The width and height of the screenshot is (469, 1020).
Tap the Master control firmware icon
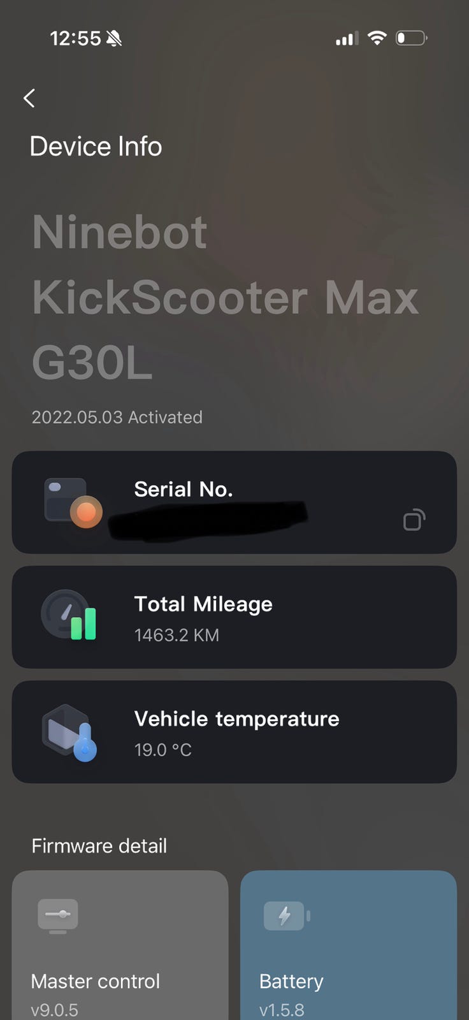click(58, 916)
